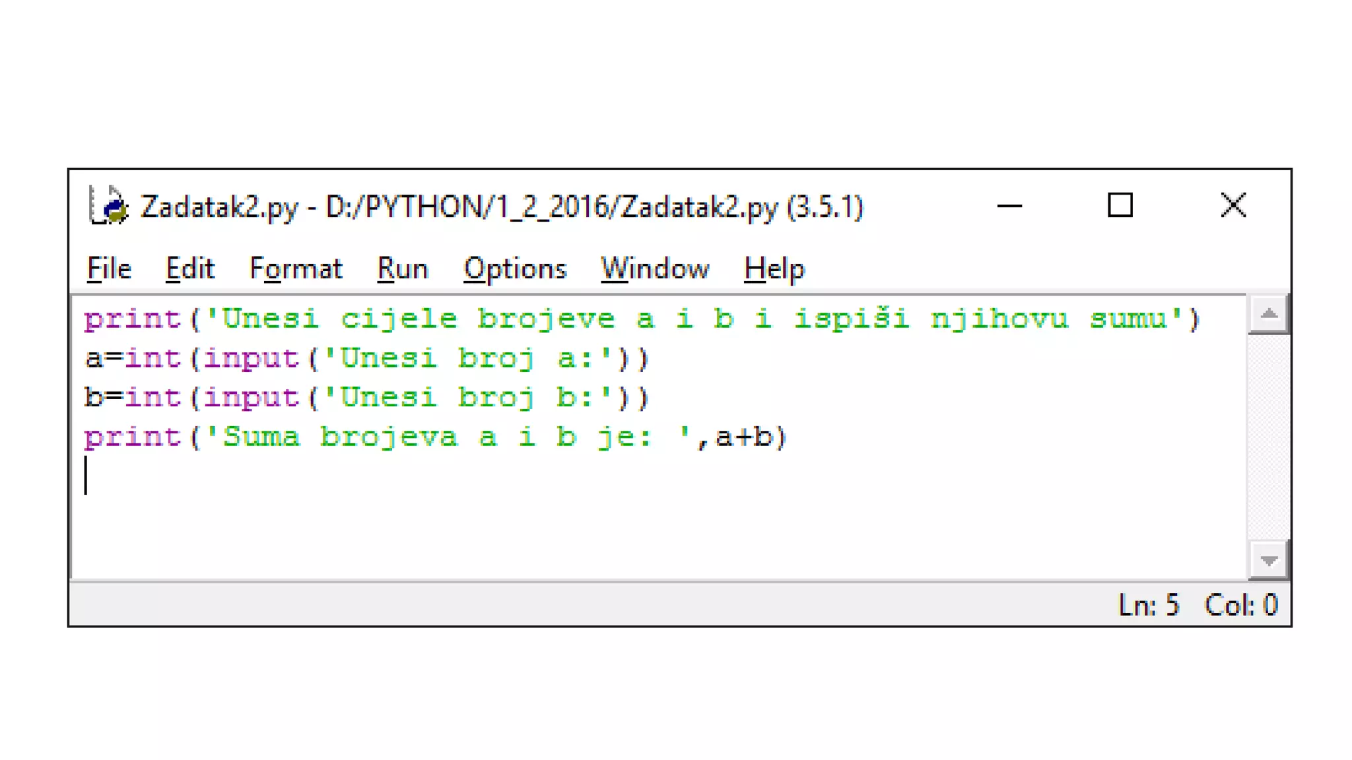This screenshot has width=1352, height=760.
Task: Open the Run menu
Action: click(x=402, y=269)
